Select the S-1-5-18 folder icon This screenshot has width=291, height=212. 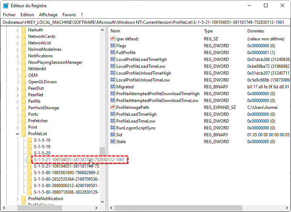pos(30,140)
